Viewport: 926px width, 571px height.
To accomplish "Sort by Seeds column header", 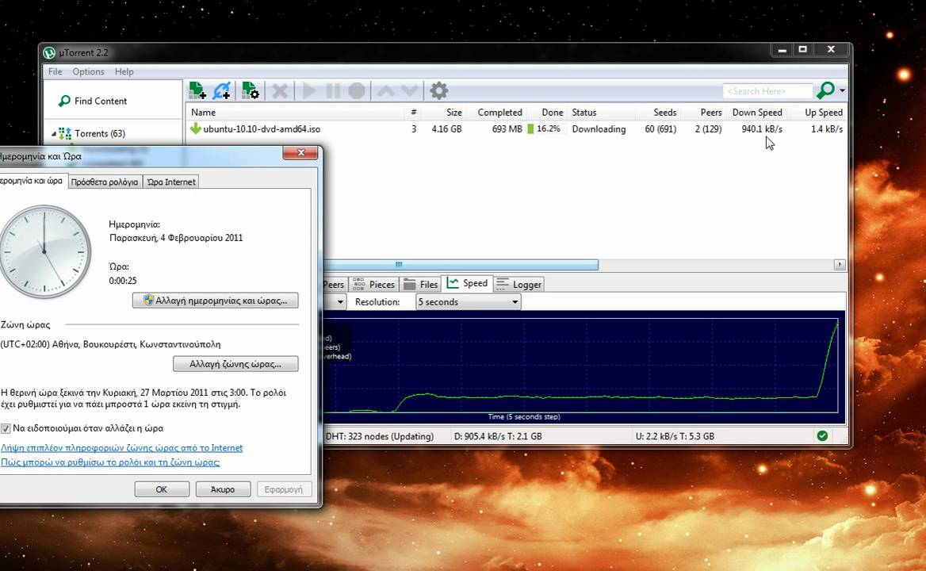I will click(665, 112).
